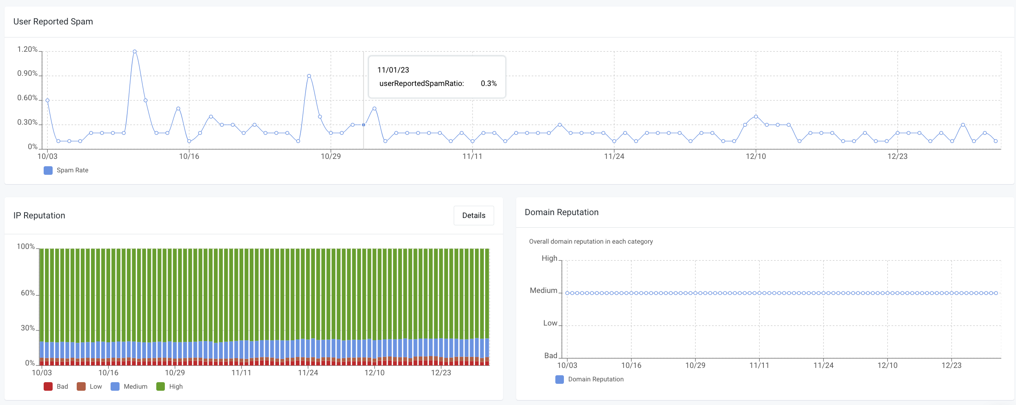Click the red Bad legend swatch
Image resolution: width=1016 pixels, height=405 pixels.
(x=48, y=386)
